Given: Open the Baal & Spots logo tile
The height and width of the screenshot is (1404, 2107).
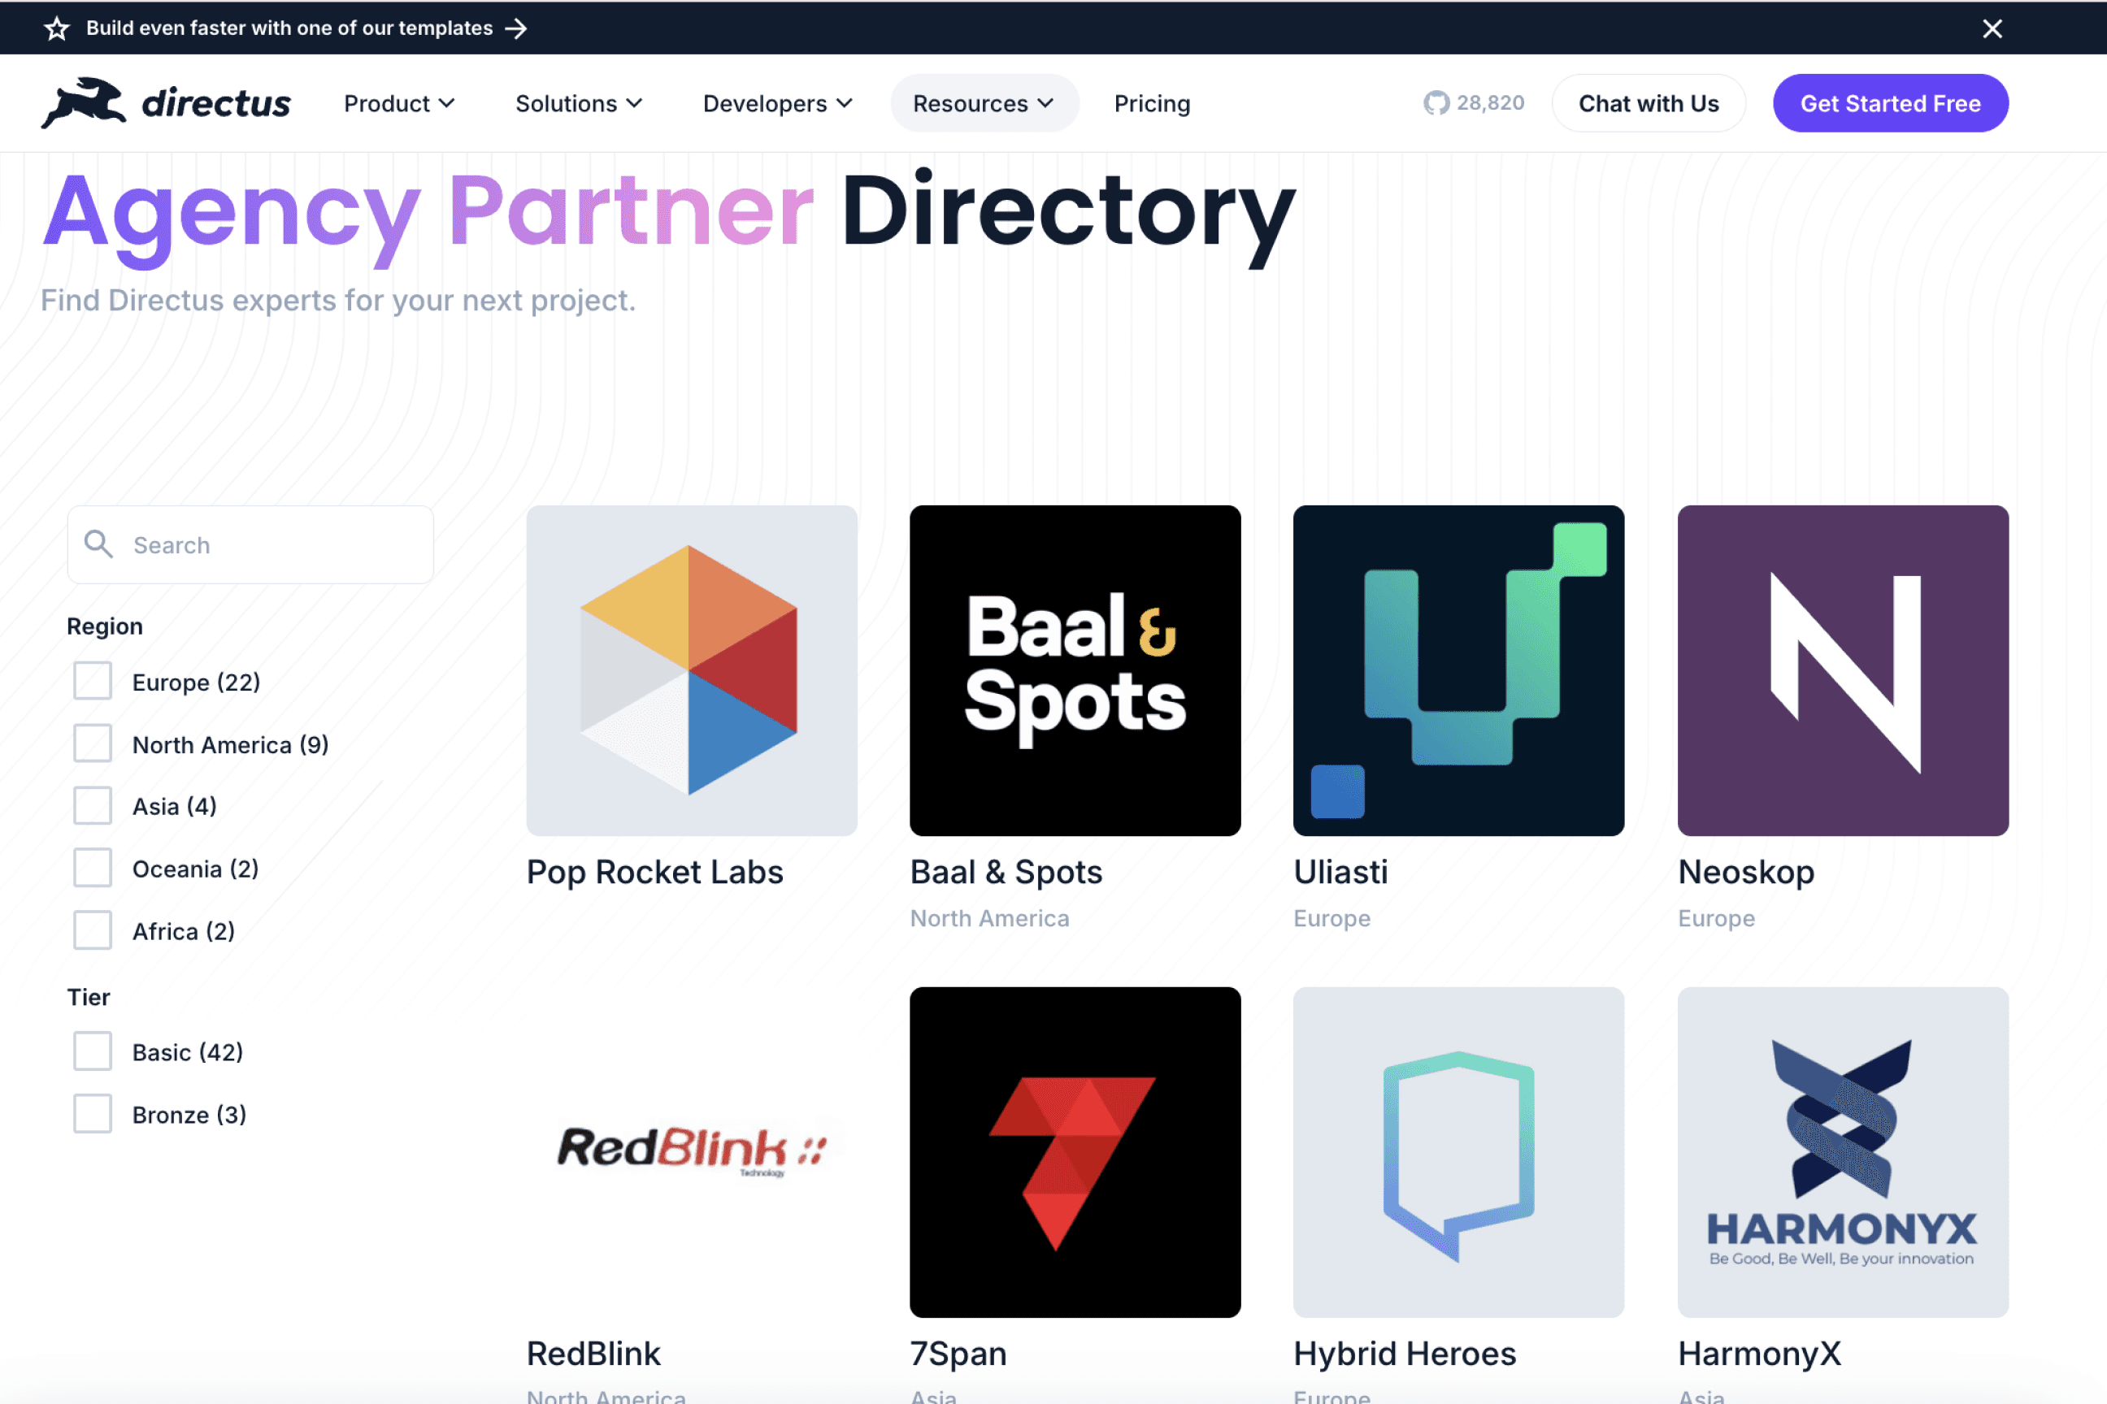Looking at the screenshot, I should (1074, 669).
